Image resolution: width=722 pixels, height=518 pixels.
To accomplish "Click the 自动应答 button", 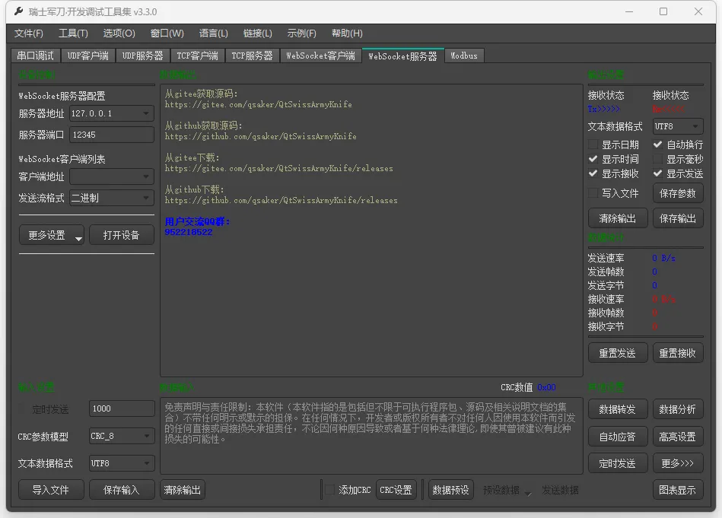I will (x=618, y=437).
